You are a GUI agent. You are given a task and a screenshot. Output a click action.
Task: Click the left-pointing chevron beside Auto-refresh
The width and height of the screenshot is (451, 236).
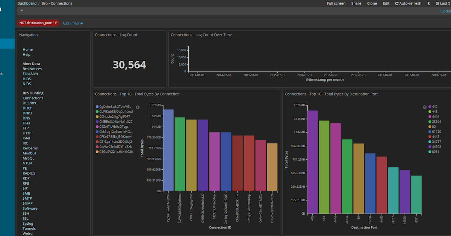(x=428, y=3)
